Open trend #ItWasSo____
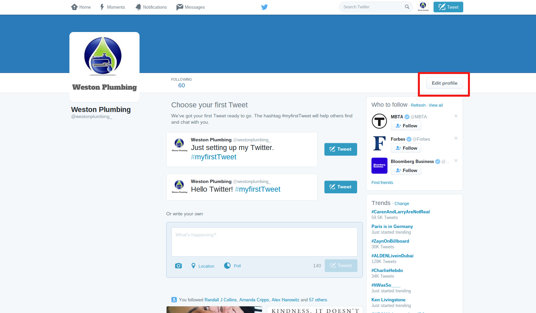 click(386, 285)
